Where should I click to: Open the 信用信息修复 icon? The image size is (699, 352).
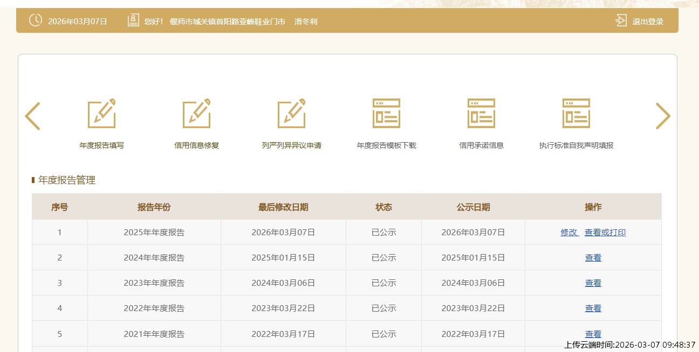click(x=196, y=114)
